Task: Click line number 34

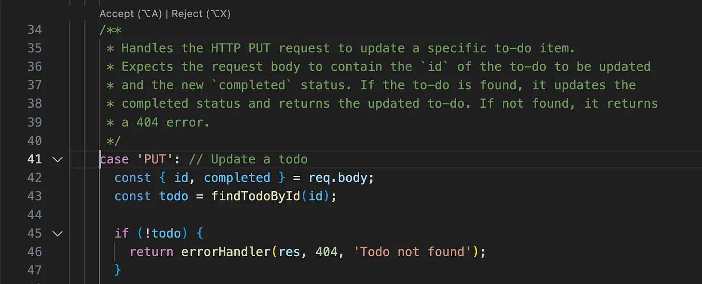Action: click(34, 30)
